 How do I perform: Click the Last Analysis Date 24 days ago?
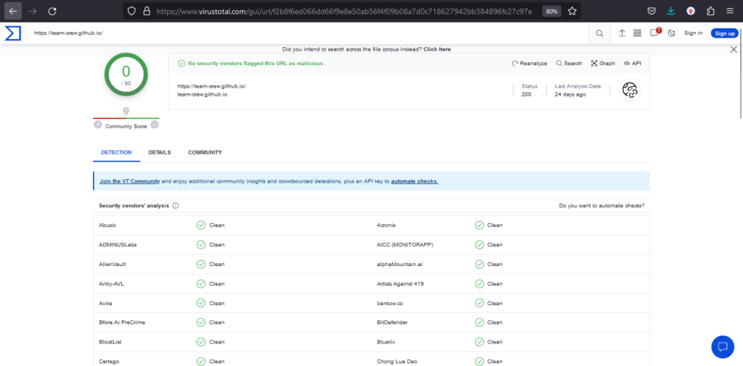(570, 94)
